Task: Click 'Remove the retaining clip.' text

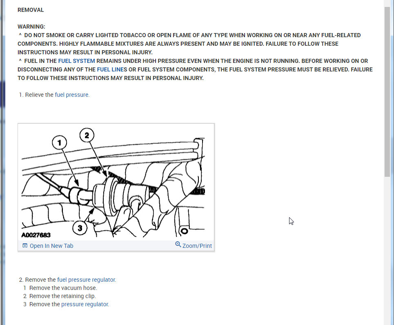Action: pos(62,296)
